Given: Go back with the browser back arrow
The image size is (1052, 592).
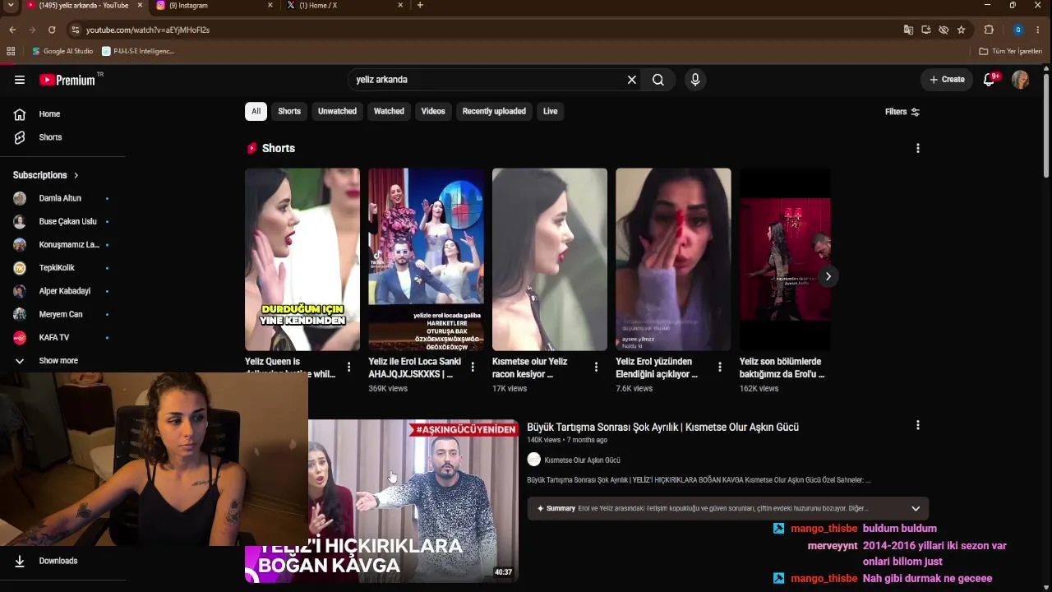Looking at the screenshot, I should [12, 30].
